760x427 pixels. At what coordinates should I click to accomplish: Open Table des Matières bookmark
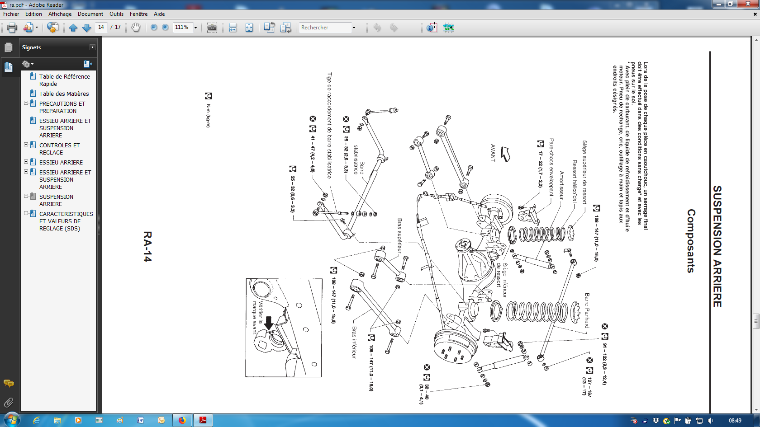coord(64,94)
